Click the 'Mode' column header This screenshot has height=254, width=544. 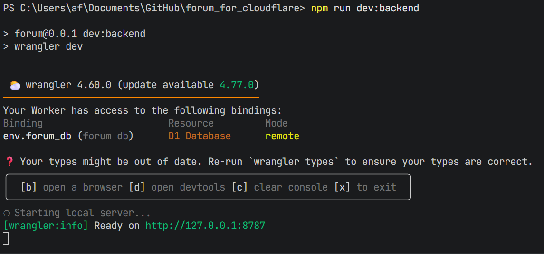277,123
